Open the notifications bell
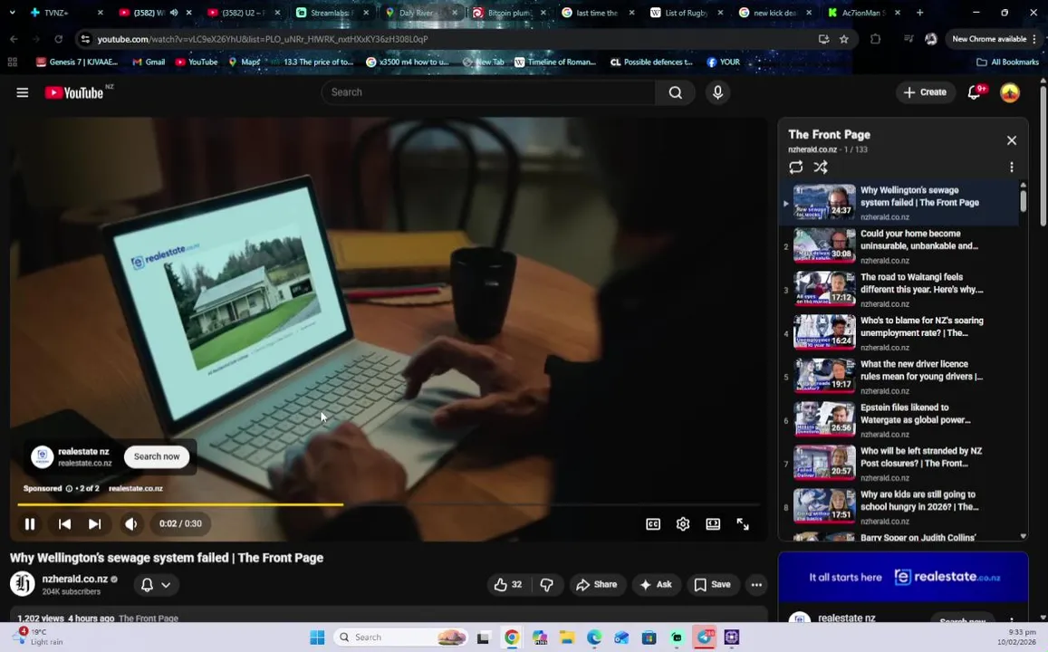 click(975, 92)
